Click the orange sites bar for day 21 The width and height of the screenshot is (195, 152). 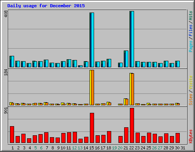pyautogui.click(x=127, y=102)
